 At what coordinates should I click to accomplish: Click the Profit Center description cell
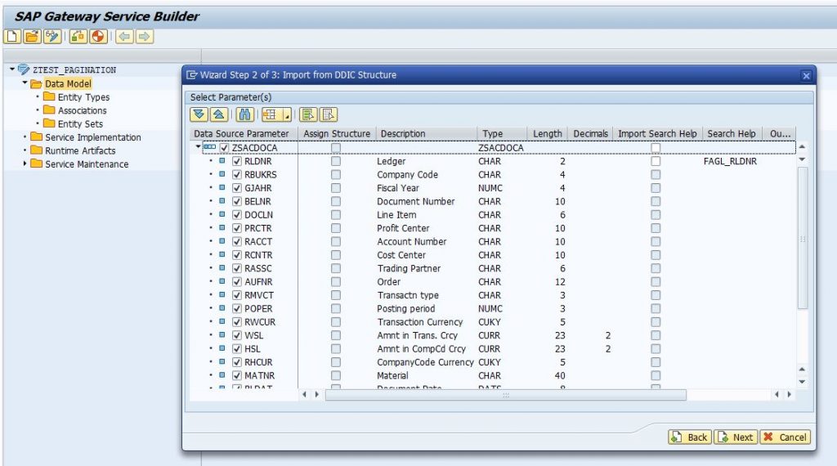click(x=402, y=228)
